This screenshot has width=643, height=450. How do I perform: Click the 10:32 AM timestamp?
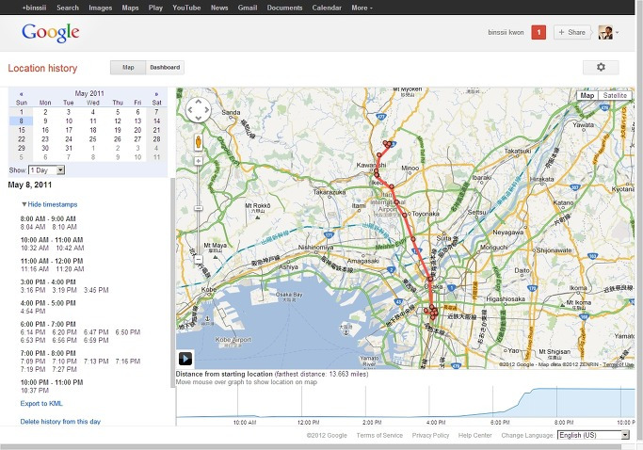pos(35,248)
